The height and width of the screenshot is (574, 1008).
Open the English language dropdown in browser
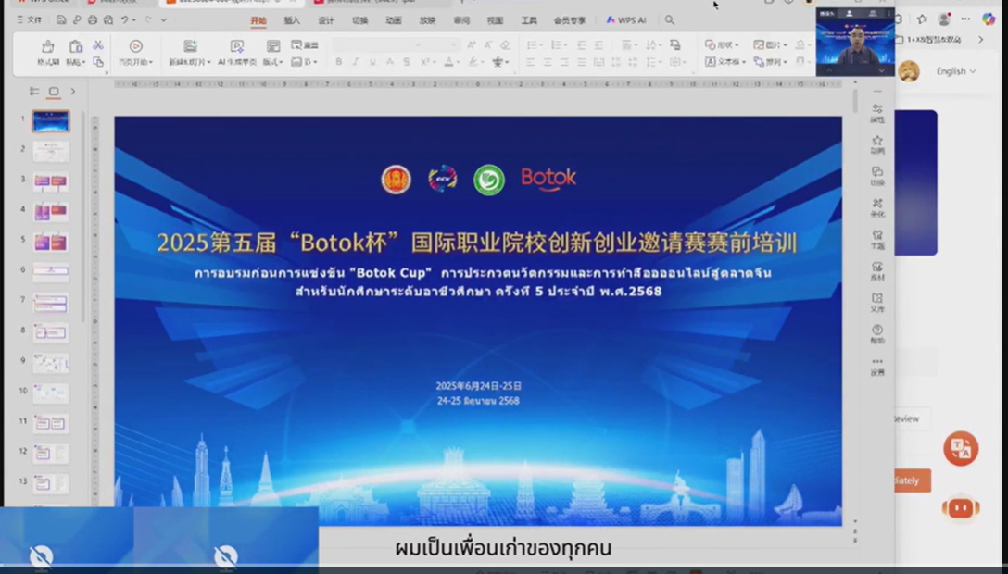[x=956, y=71]
